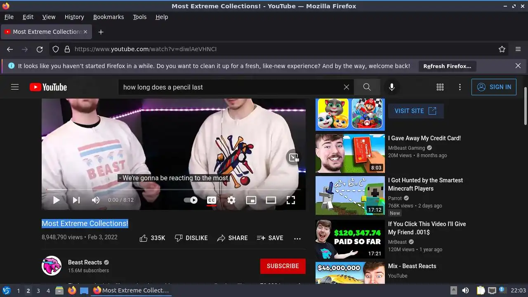Like the video with thumbs up
528x297 pixels.
(x=152, y=238)
